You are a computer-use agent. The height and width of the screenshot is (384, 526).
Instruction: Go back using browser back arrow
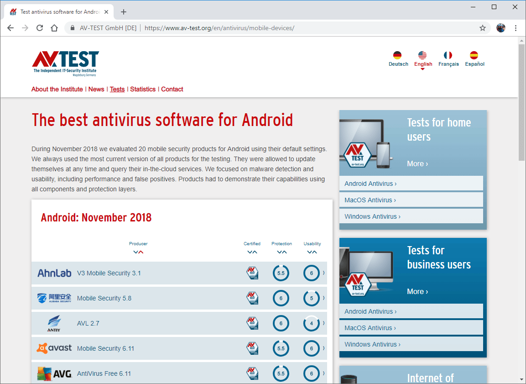(x=10, y=28)
